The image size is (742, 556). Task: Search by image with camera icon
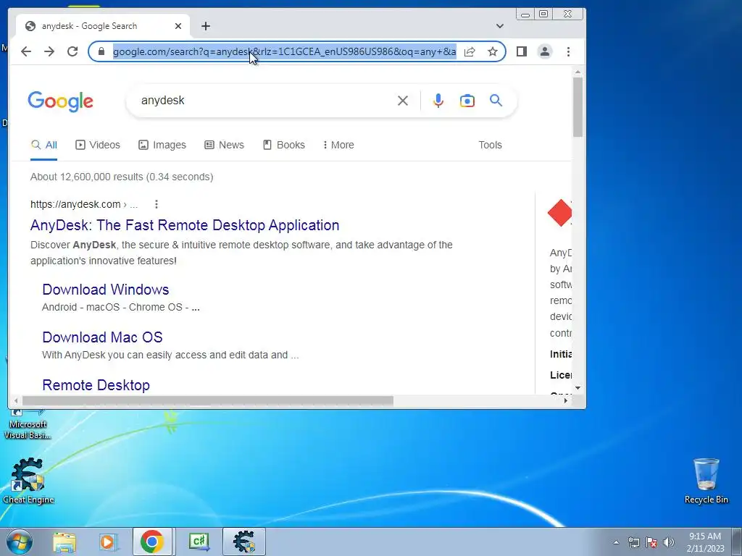click(467, 101)
